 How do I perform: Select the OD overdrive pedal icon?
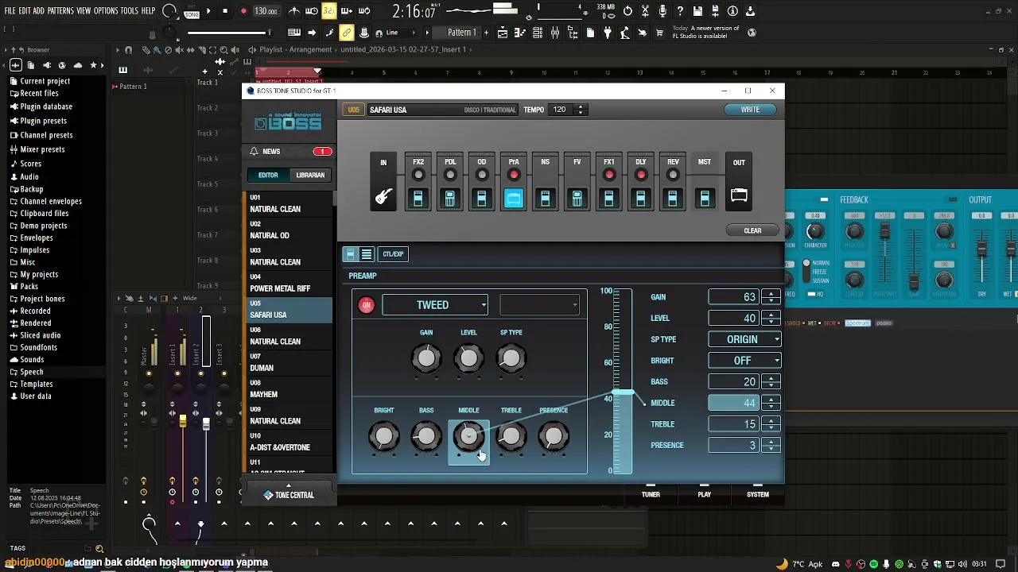(x=482, y=198)
